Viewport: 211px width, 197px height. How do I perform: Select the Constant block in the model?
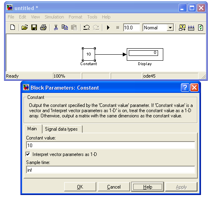click(89, 54)
